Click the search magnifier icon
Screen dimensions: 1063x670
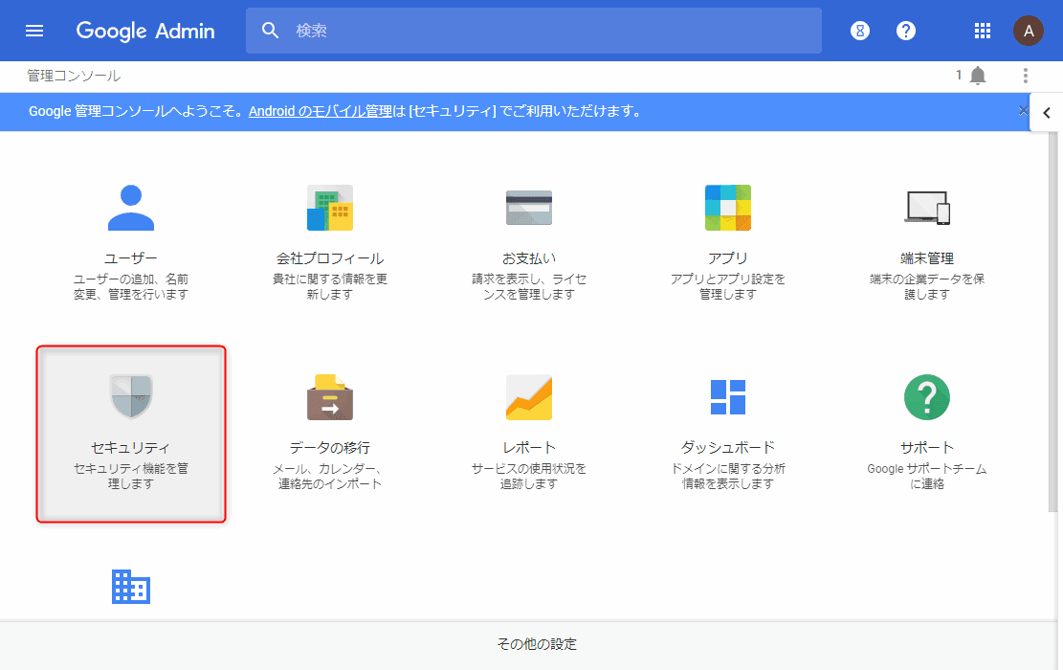coord(271,31)
